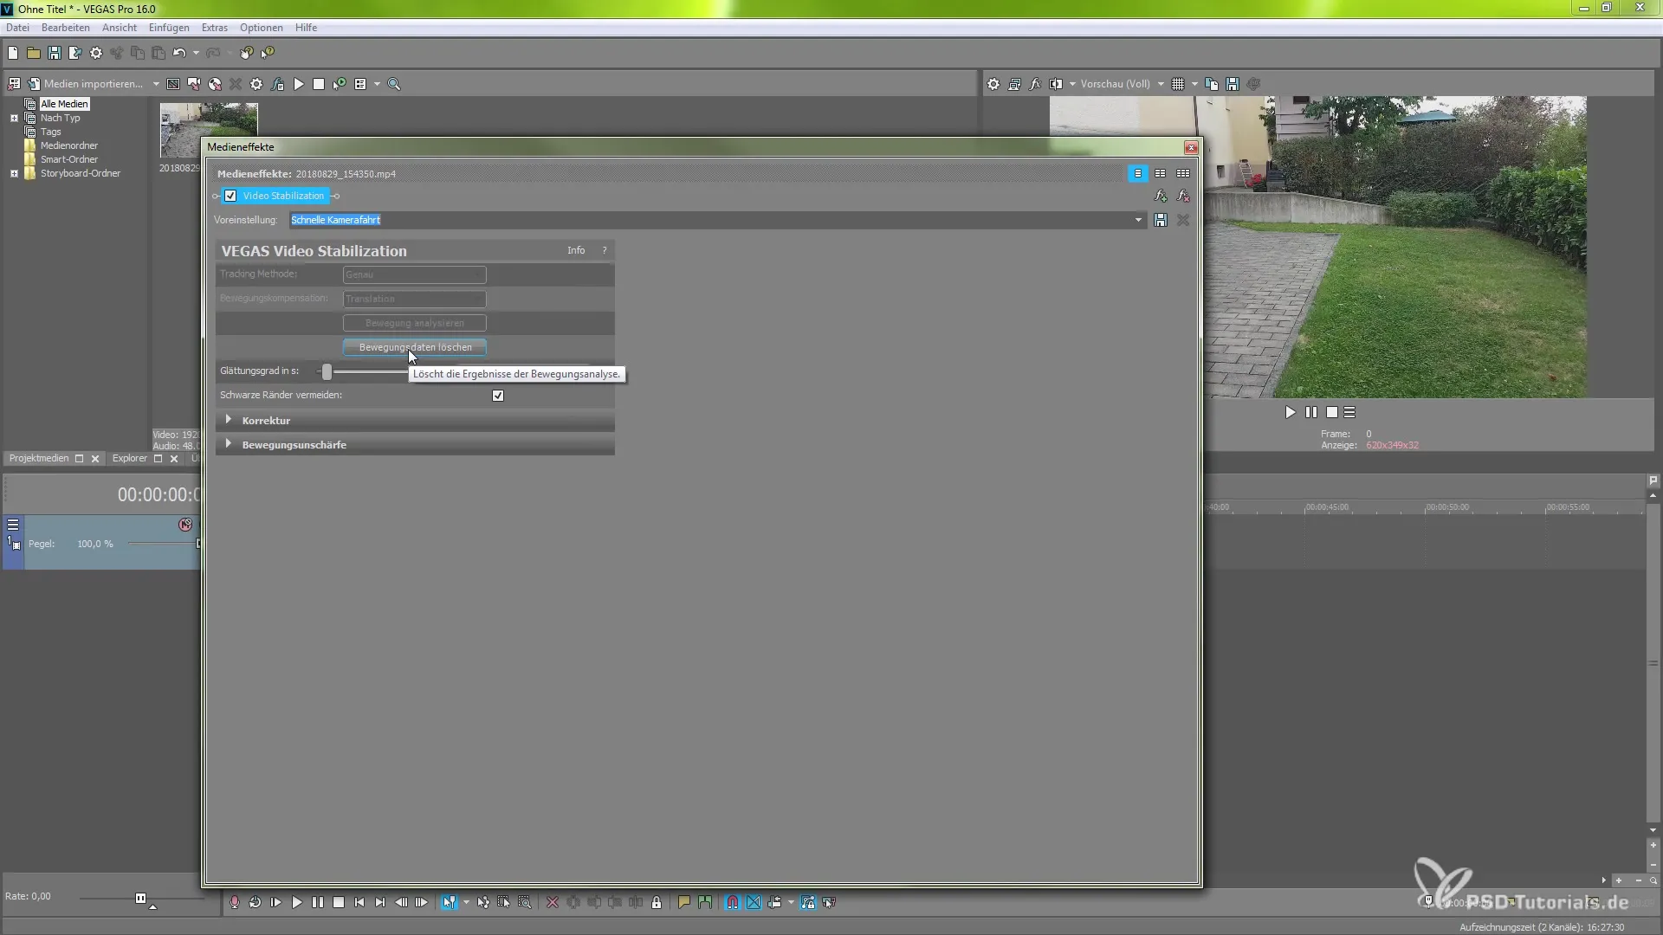
Task: Open the media search magnifier icon
Action: (x=394, y=84)
